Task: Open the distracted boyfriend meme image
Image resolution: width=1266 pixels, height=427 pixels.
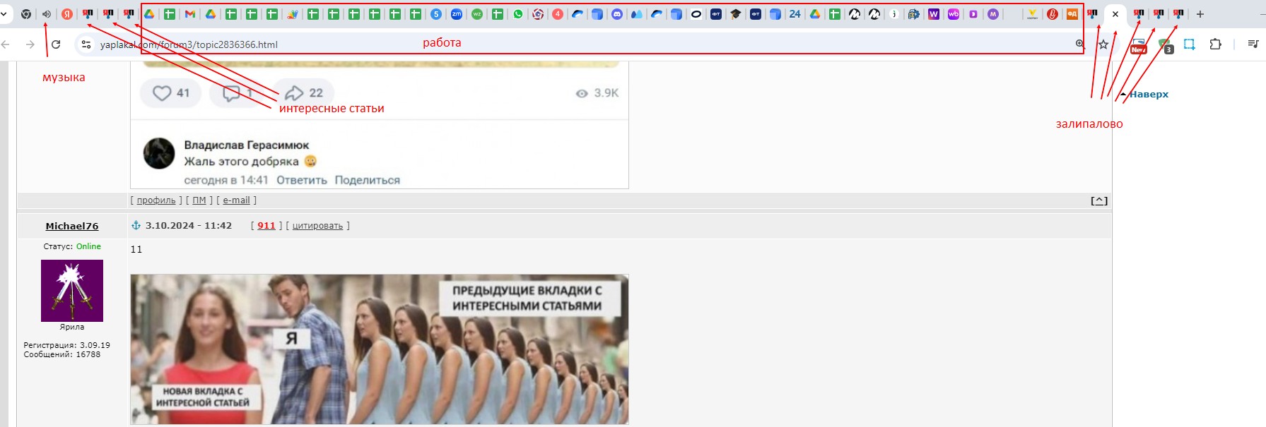Action: [x=380, y=349]
